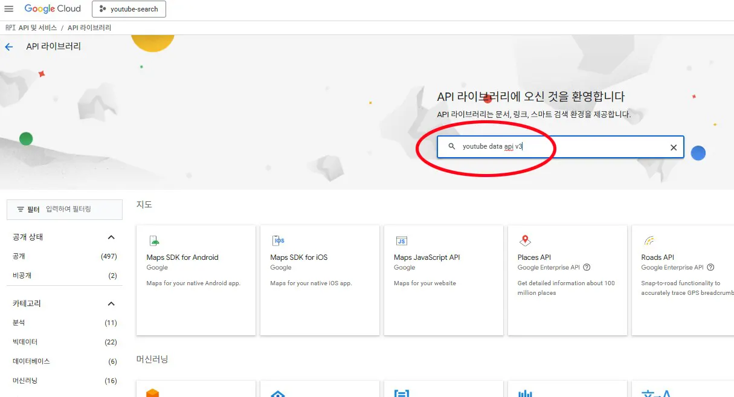Click the Maps JavaScript API JS icon

[402, 240]
